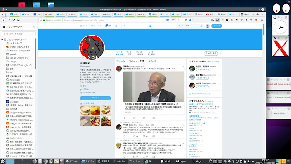The image size is (291, 164).
Task: Open the account avatar menu in header
Action: click(x=208, y=26)
